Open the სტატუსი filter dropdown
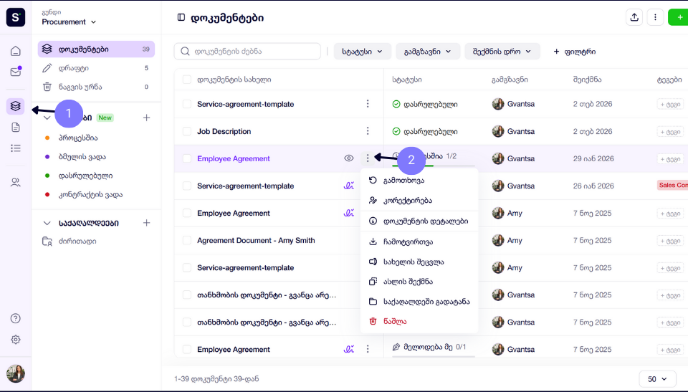The width and height of the screenshot is (688, 392). coord(362,52)
